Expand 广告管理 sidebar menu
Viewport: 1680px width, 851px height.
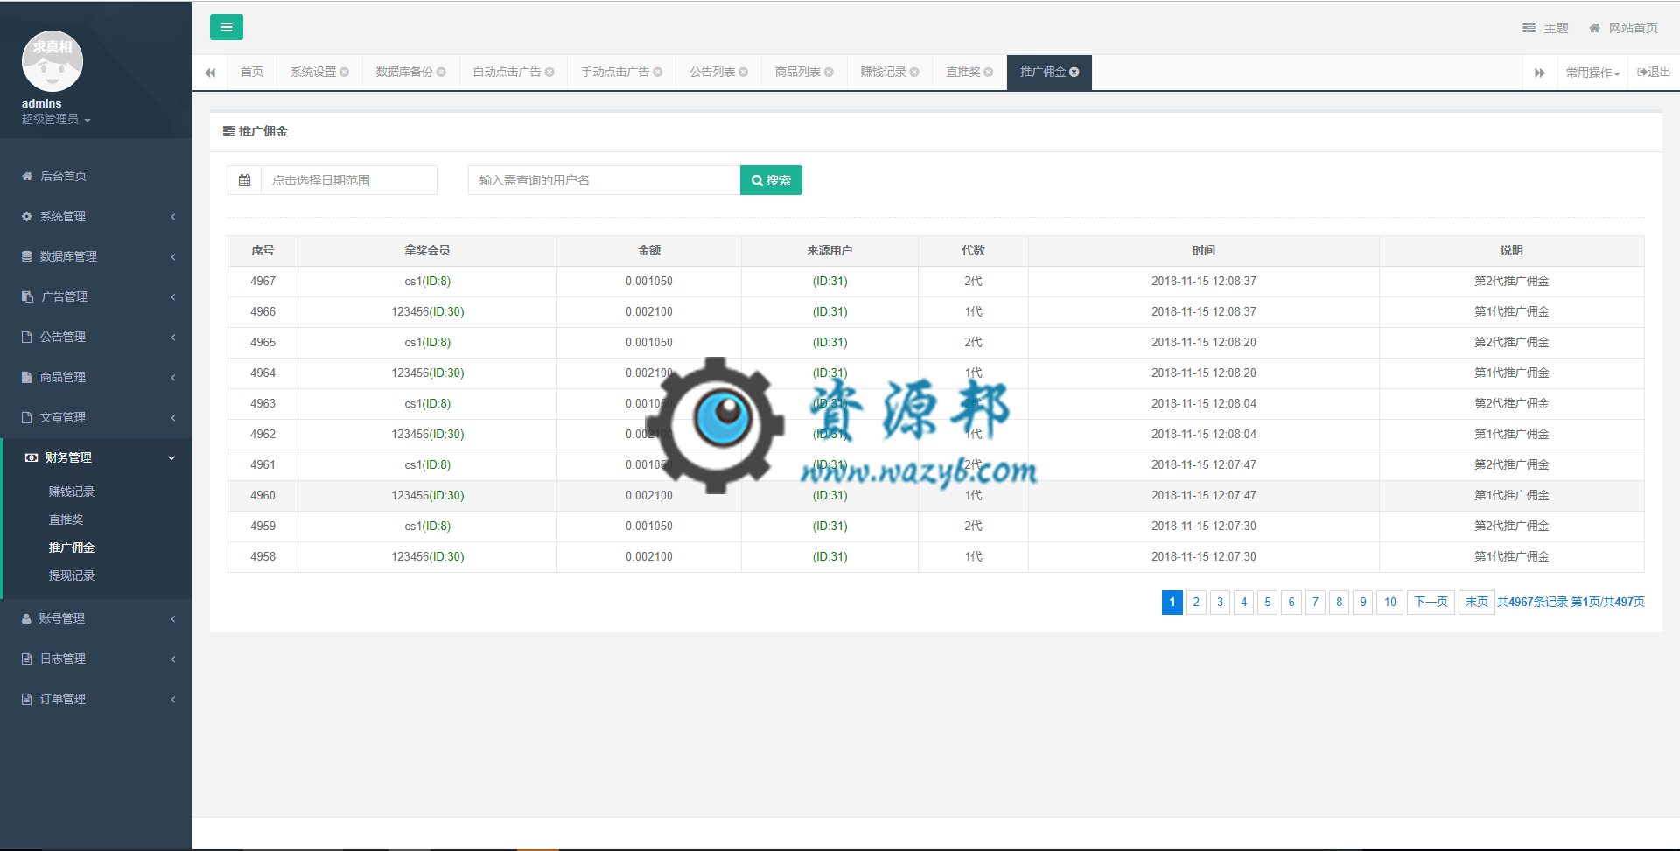click(96, 296)
